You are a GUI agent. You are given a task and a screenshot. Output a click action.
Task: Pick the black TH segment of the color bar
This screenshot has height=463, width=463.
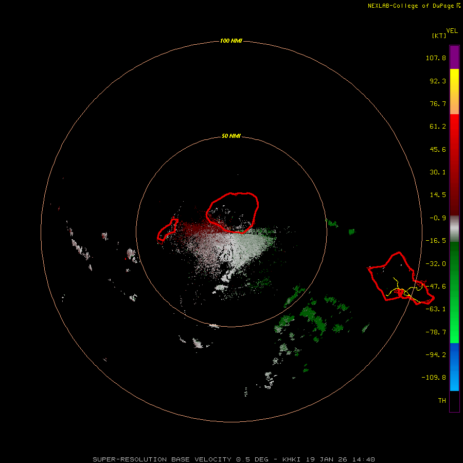pyautogui.click(x=454, y=401)
